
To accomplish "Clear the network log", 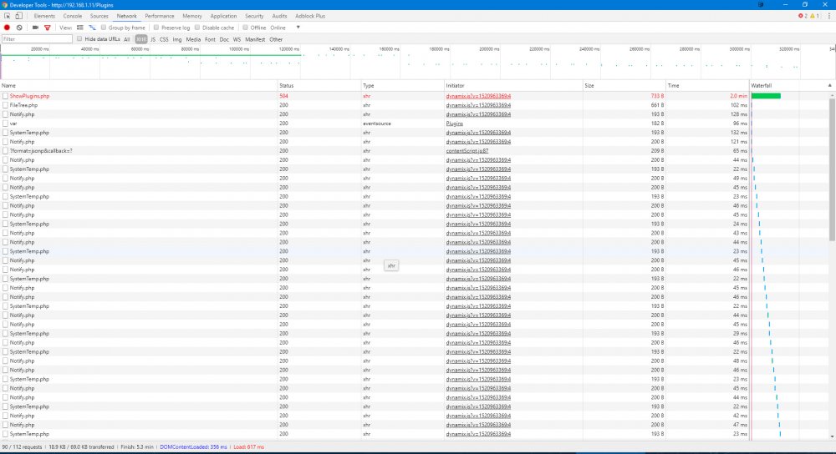I will (x=19, y=28).
